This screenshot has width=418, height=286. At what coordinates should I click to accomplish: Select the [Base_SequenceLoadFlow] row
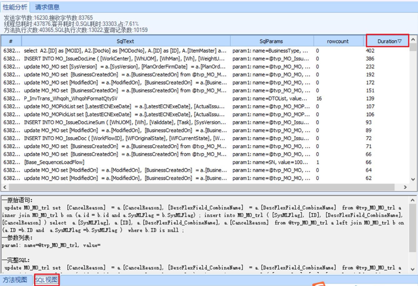(126, 162)
